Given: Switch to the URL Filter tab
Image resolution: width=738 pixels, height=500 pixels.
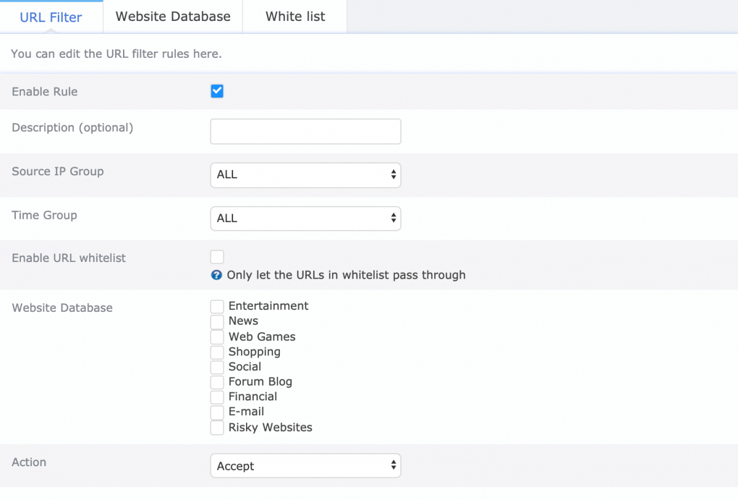Looking at the screenshot, I should pyautogui.click(x=51, y=17).
